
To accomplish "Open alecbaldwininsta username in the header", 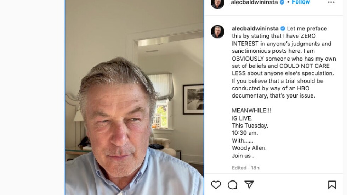I will pos(254,2).
